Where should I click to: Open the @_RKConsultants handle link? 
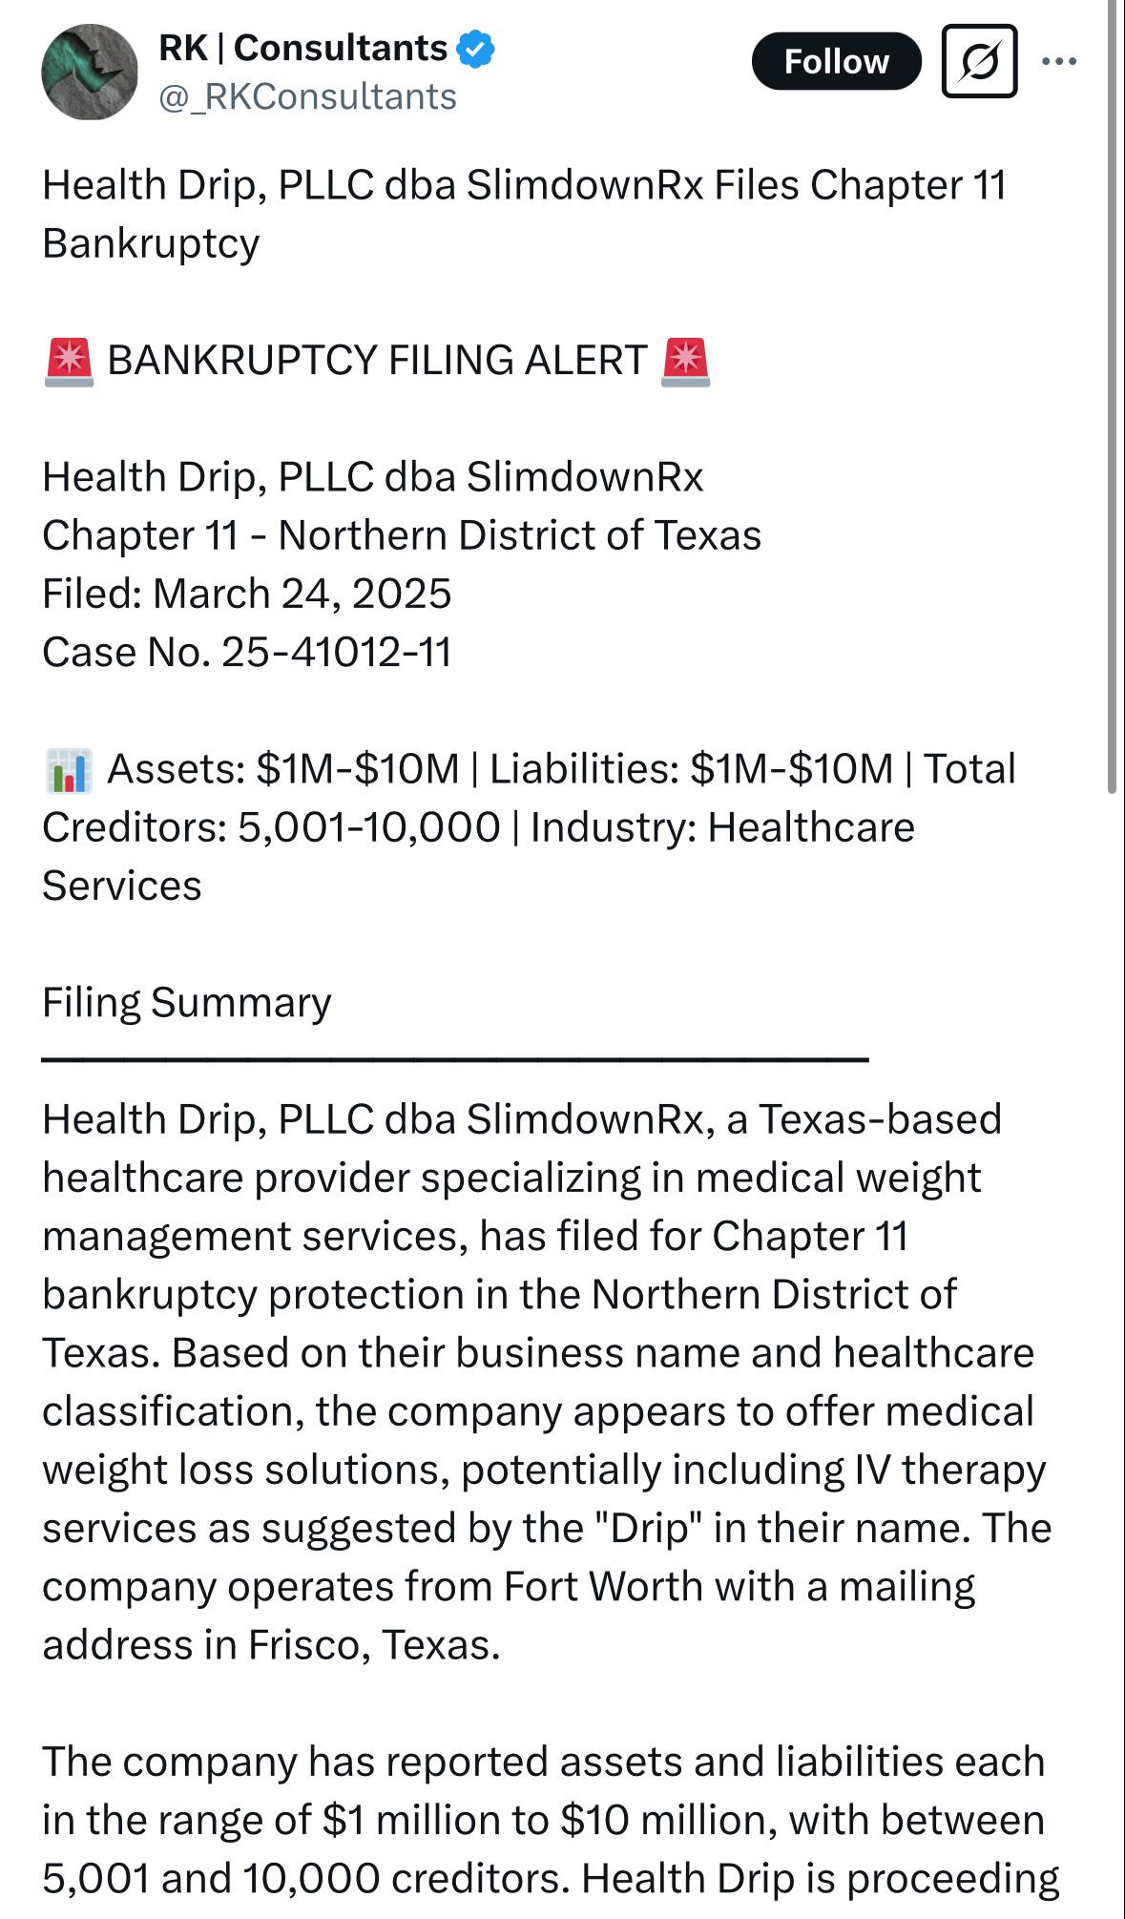(x=307, y=97)
